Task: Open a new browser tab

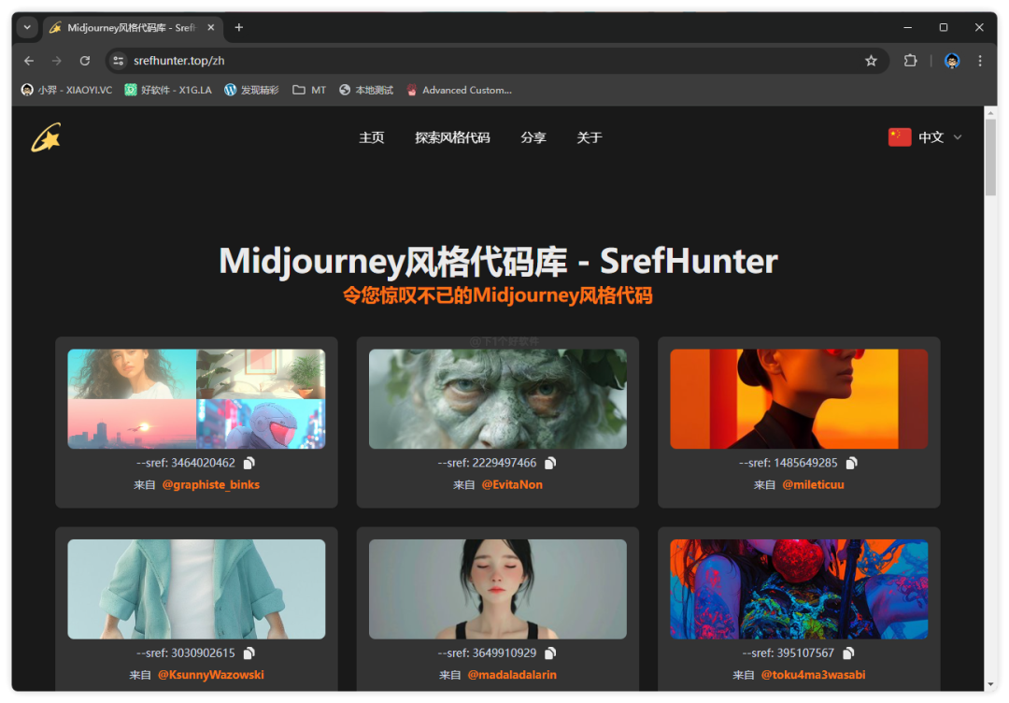Action: pos(239,27)
